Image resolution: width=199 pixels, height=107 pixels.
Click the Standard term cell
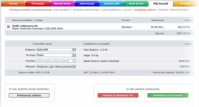point(126,27)
